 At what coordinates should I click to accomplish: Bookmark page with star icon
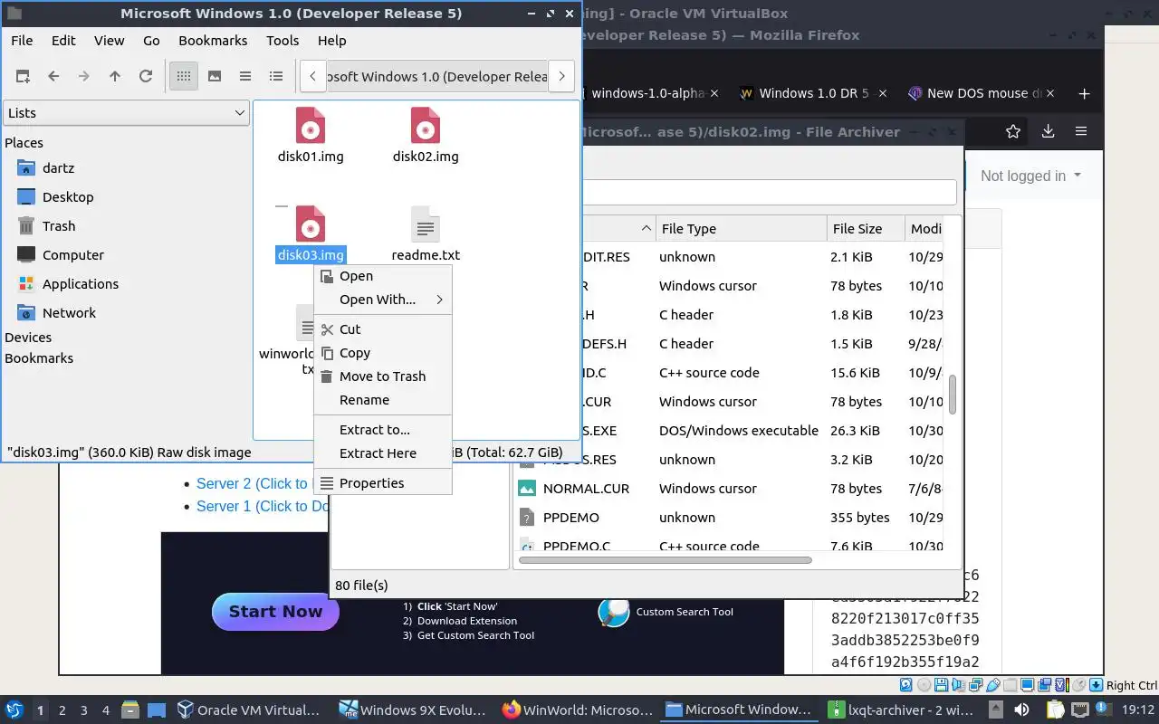coord(1013,132)
